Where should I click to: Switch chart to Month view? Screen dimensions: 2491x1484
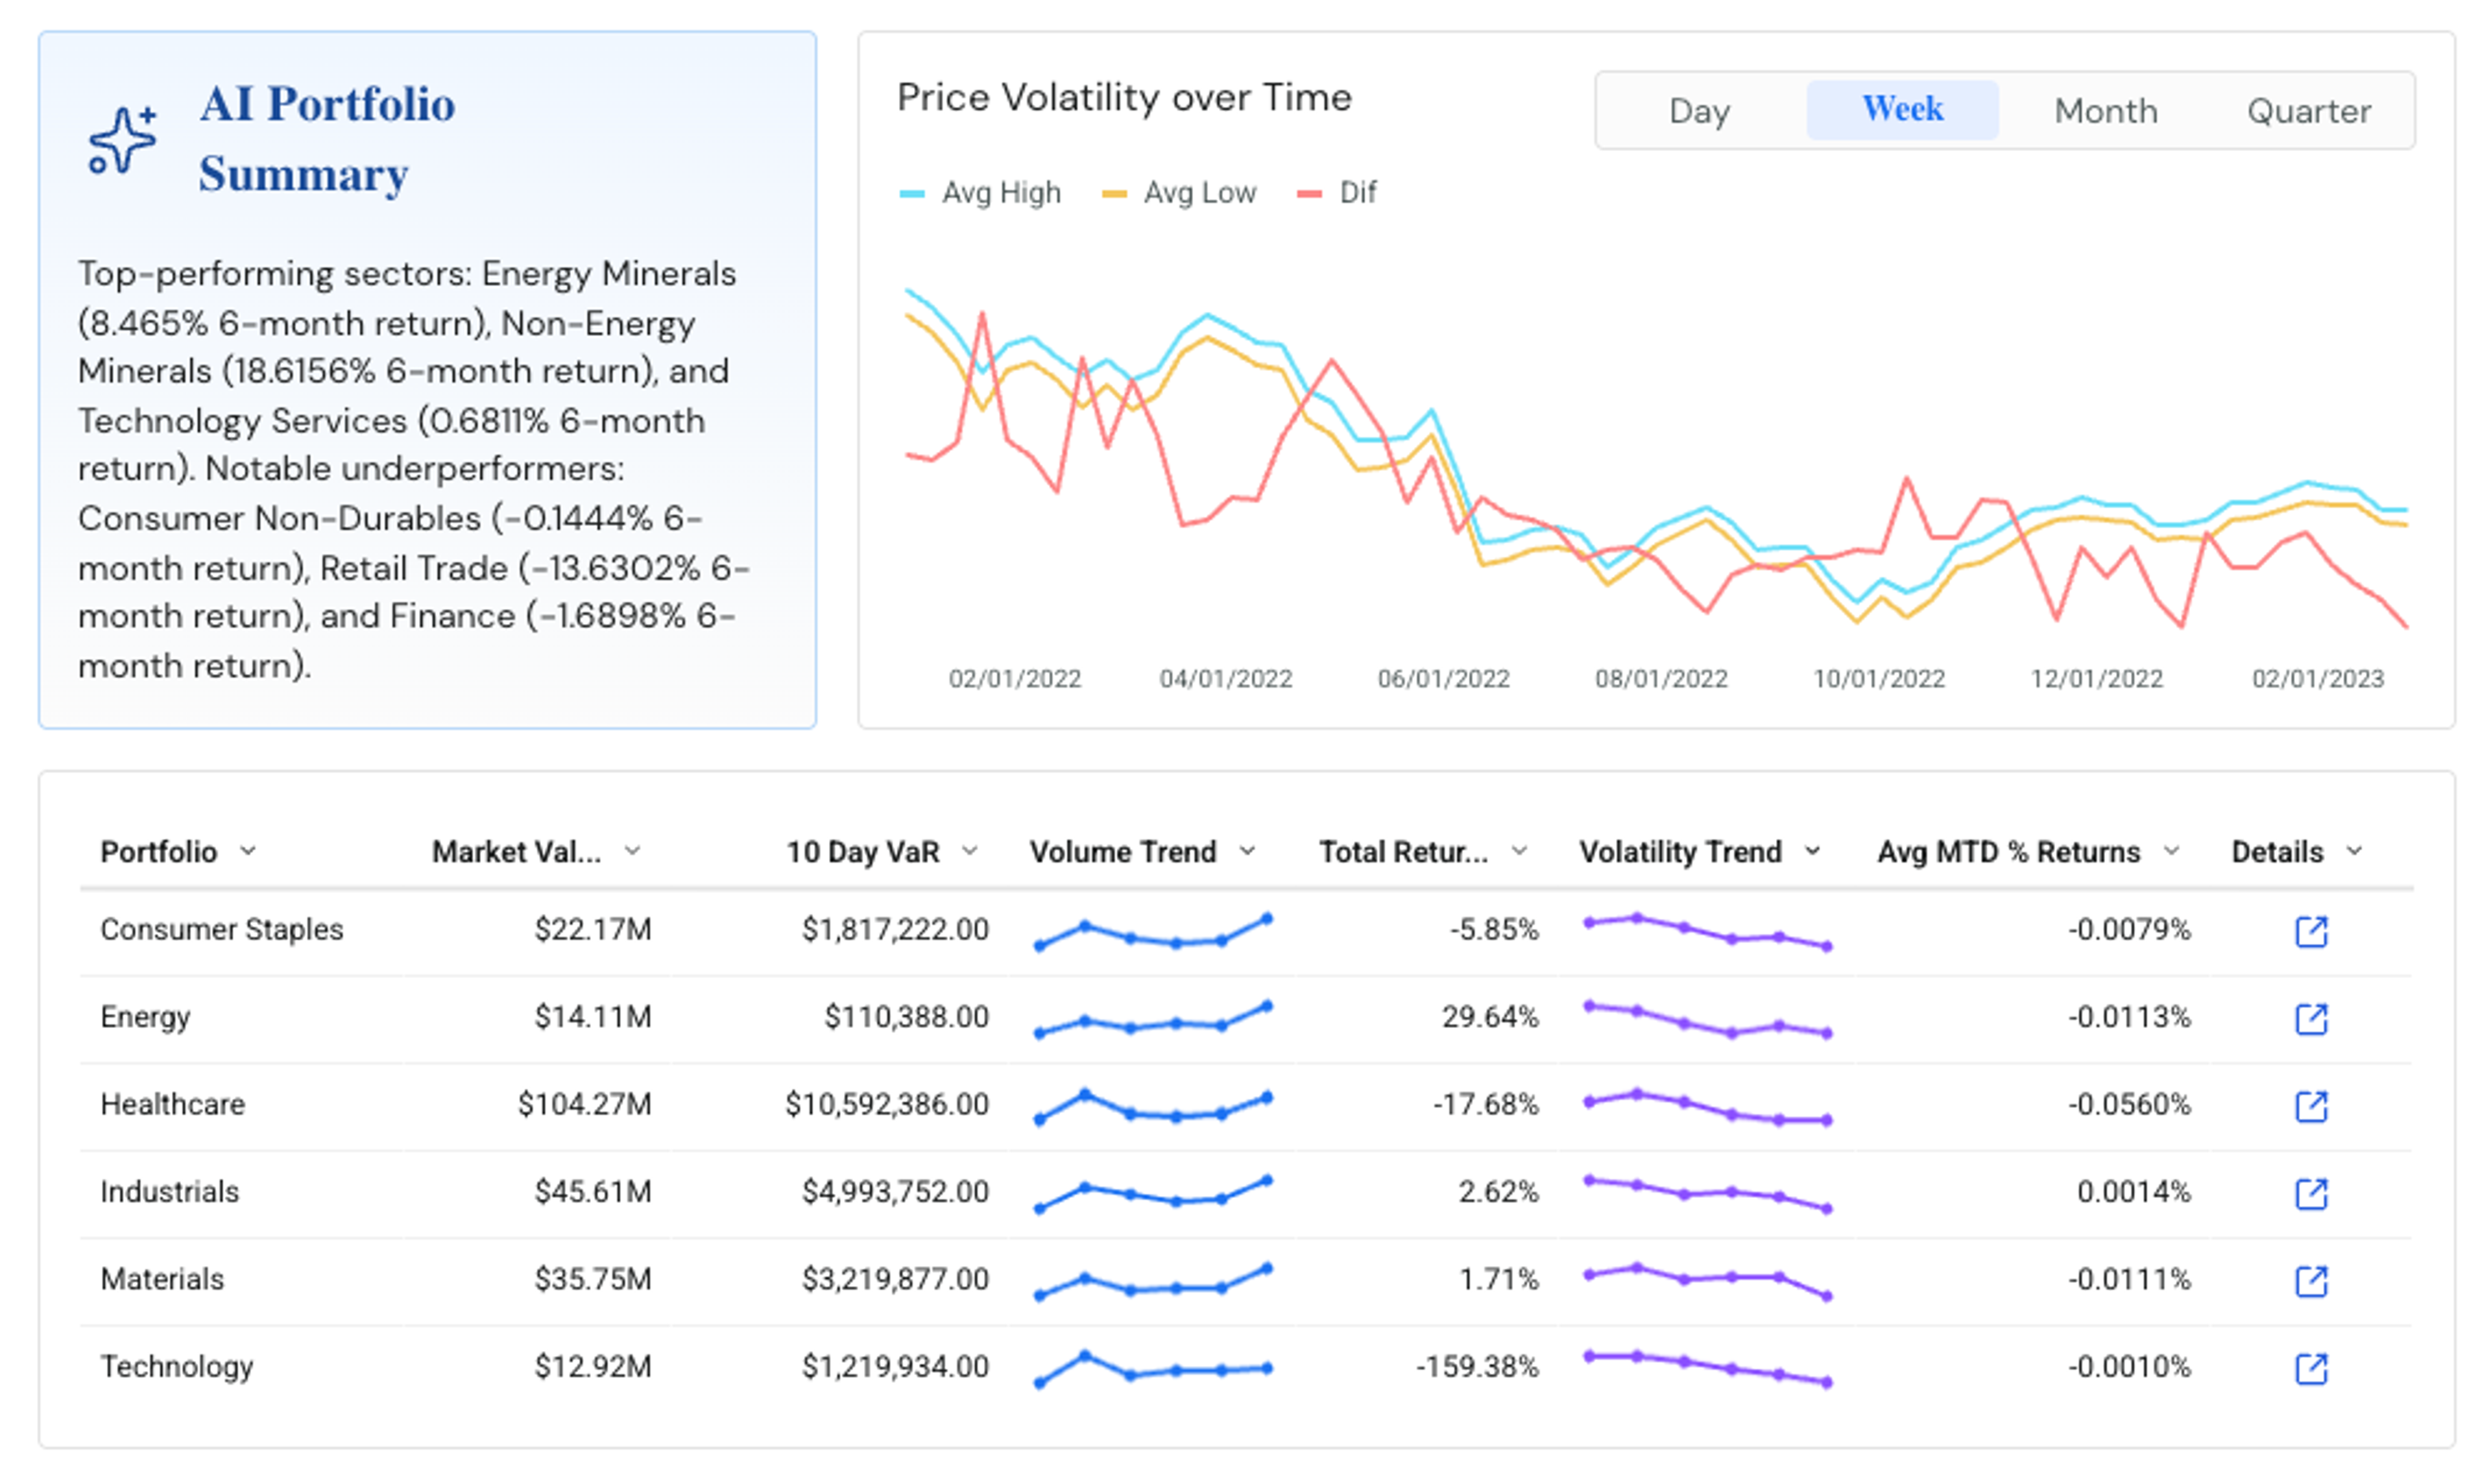coord(2106,110)
